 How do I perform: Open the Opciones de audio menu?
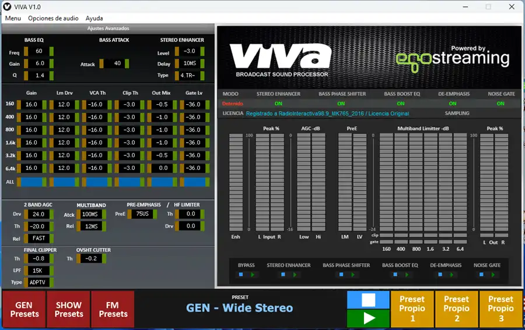pyautogui.click(x=53, y=19)
